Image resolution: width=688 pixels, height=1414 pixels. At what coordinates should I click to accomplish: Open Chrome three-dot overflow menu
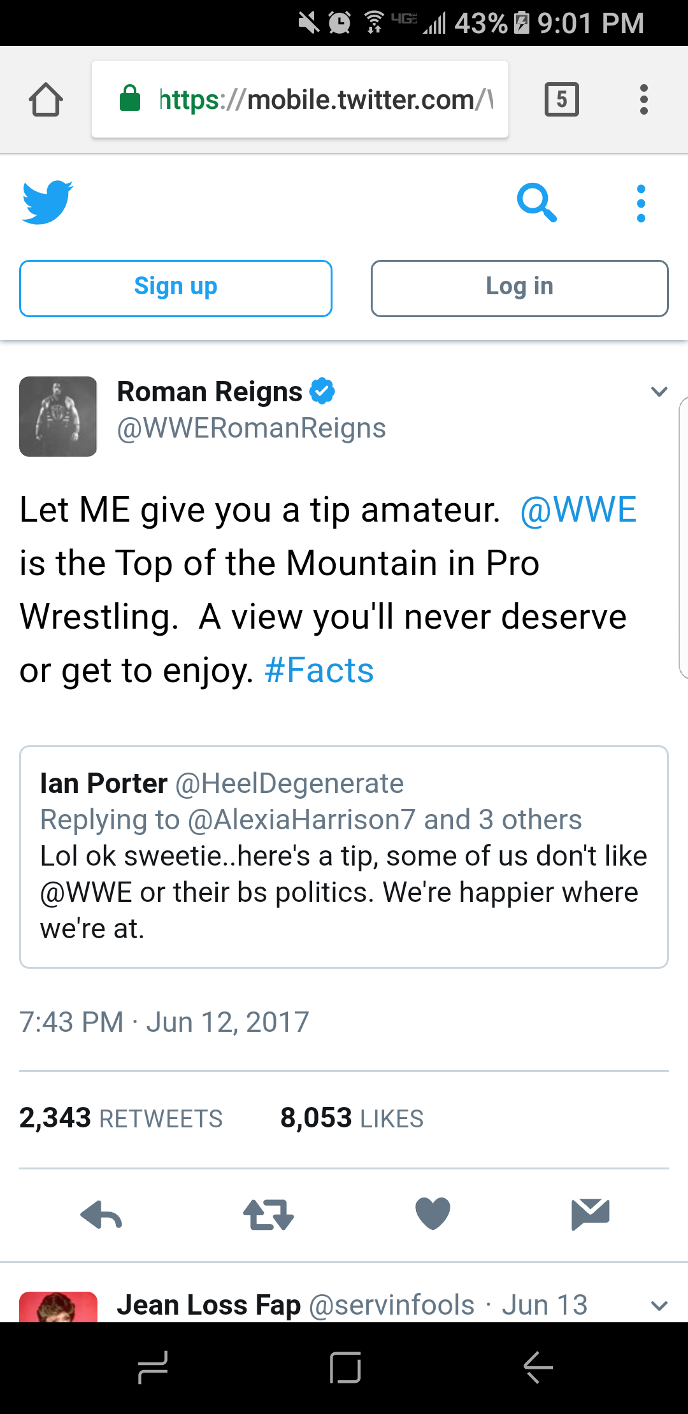tap(644, 99)
